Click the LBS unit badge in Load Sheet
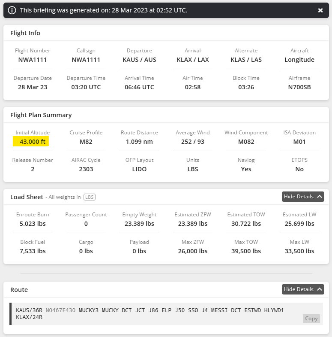Screen dimensions: 332x337 [x=89, y=197]
